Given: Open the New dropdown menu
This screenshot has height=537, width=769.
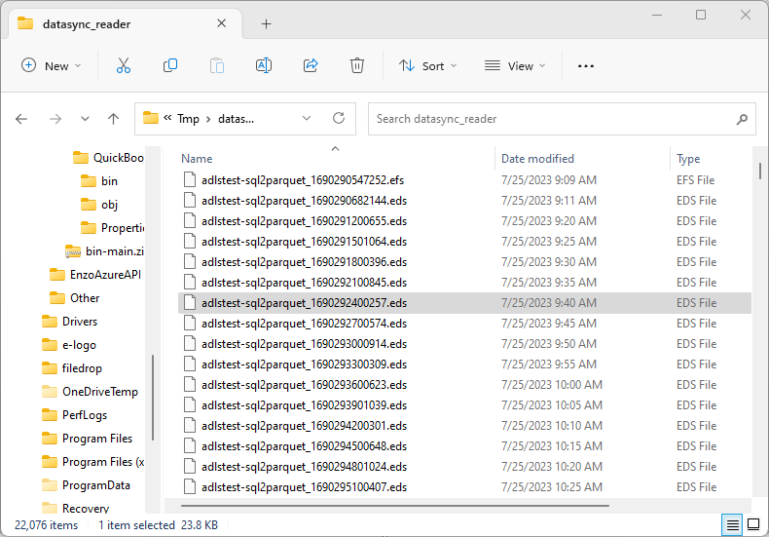Looking at the screenshot, I should pos(52,65).
